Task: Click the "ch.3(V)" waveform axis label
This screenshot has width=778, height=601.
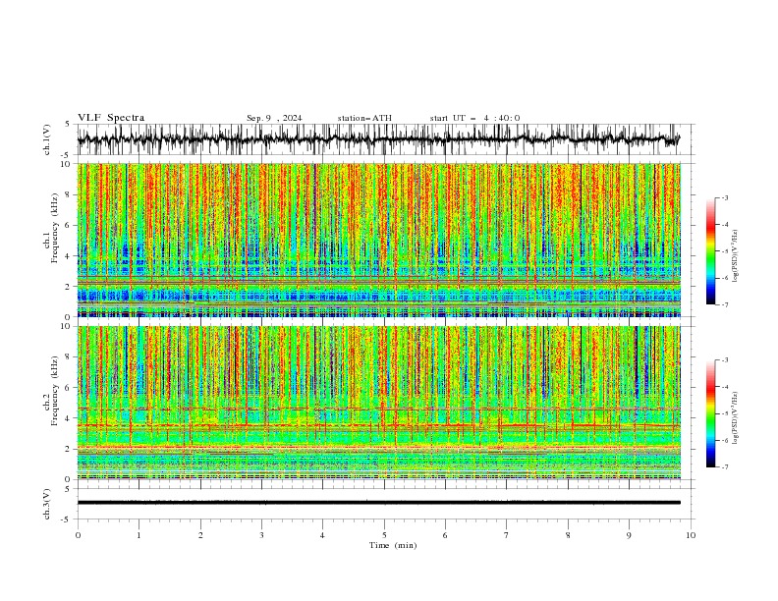Action: point(47,504)
